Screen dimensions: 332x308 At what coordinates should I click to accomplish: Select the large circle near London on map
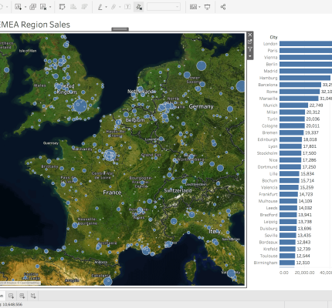click(80, 105)
